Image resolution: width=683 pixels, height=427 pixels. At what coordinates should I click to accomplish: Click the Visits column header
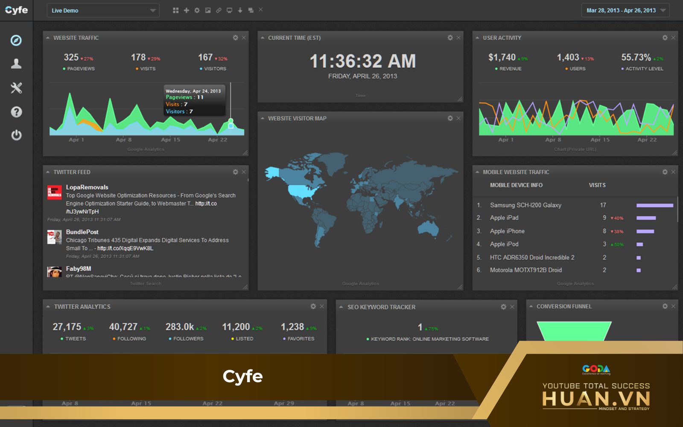[597, 185]
